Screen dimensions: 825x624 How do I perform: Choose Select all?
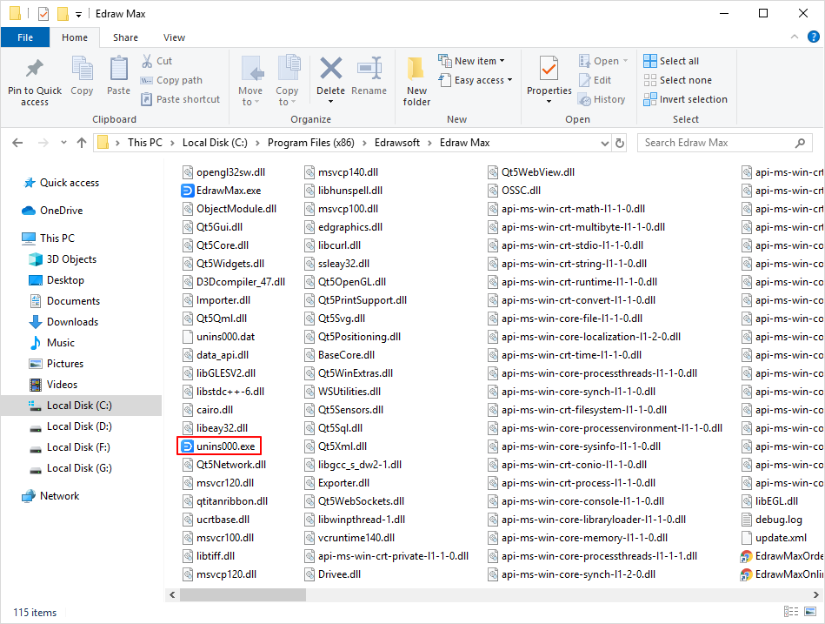[x=671, y=61]
